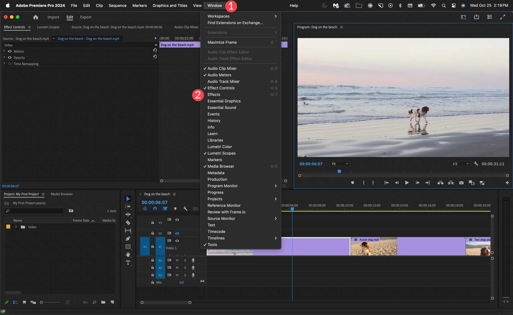Image resolution: width=513 pixels, height=315 pixels.
Task: Expand Motion in the Effect Controls panel
Action: [4, 51]
